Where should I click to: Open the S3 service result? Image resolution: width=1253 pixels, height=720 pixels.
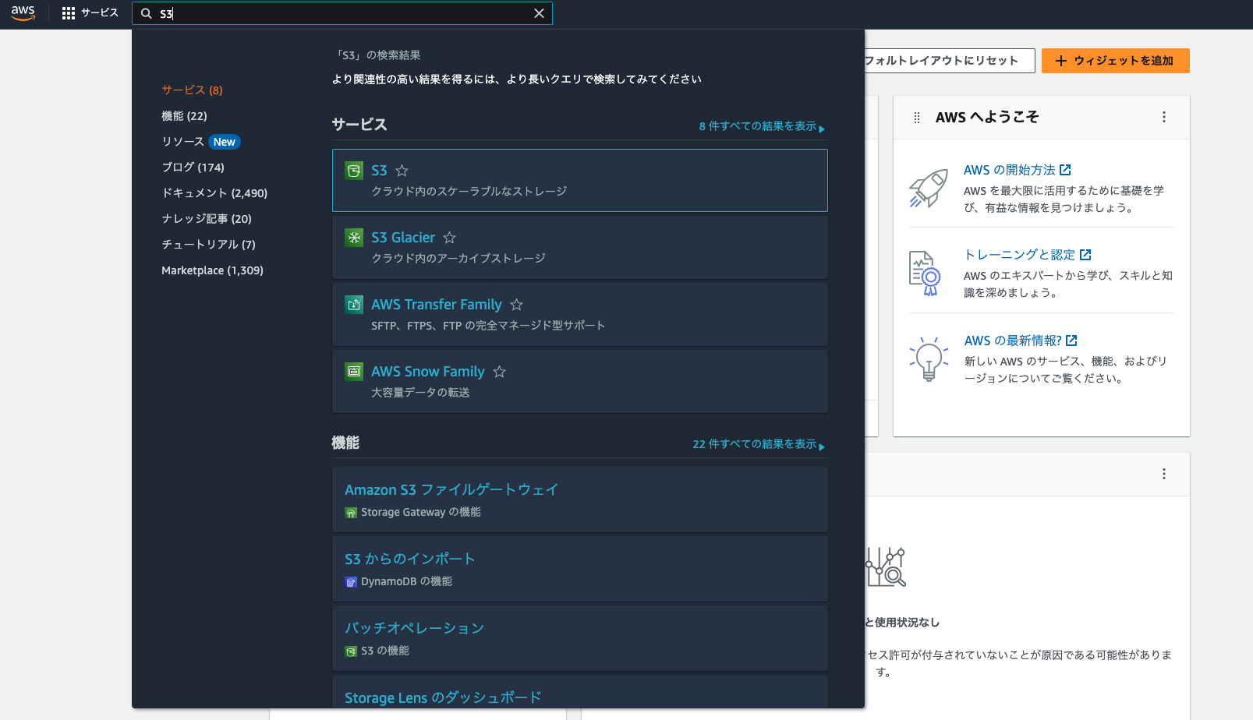580,180
